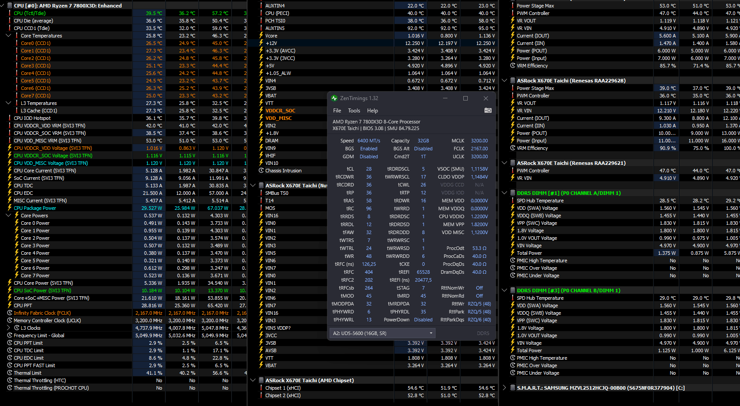This screenshot has height=406, width=740.
Task: Collapse the DDR5 DIMM [#3] section
Action: click(x=504, y=291)
